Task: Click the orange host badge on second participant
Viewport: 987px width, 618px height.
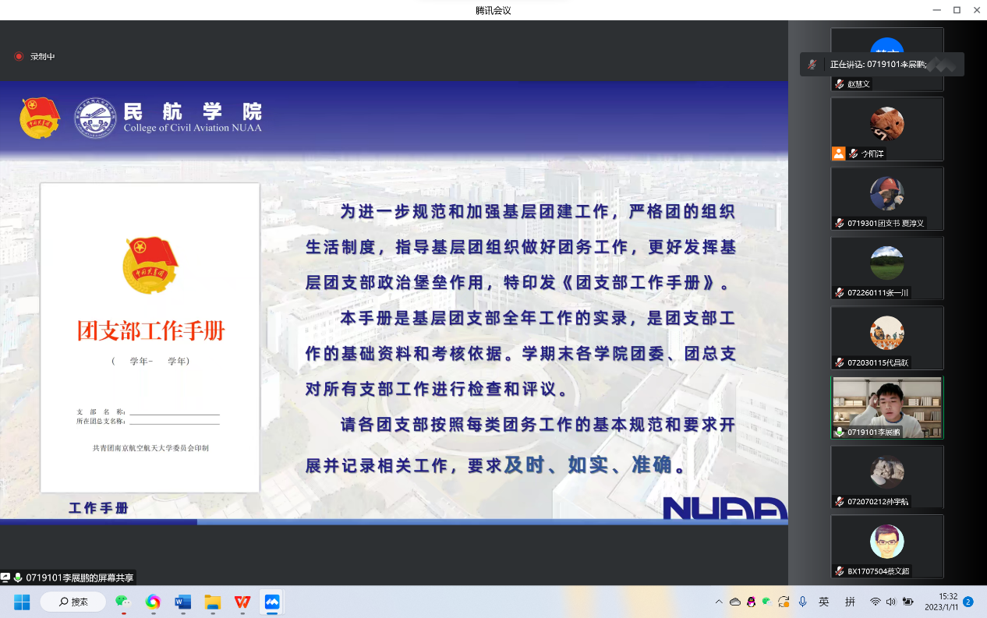Action: coord(838,154)
